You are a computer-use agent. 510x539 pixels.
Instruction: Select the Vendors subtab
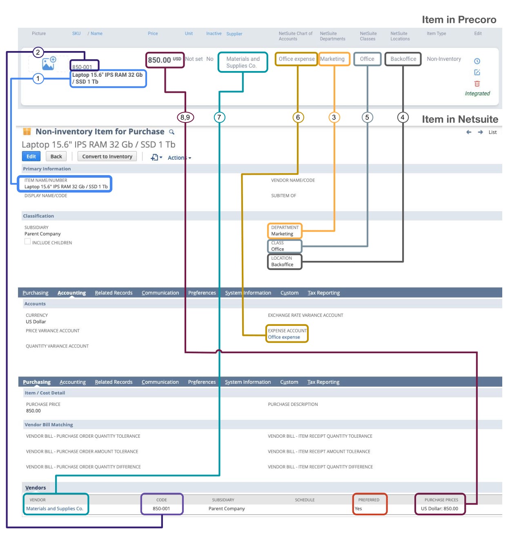pos(36,488)
